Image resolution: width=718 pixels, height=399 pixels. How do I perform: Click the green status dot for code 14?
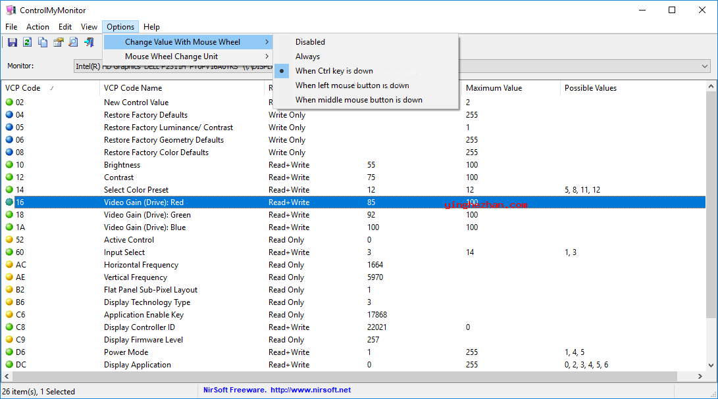pyautogui.click(x=9, y=189)
